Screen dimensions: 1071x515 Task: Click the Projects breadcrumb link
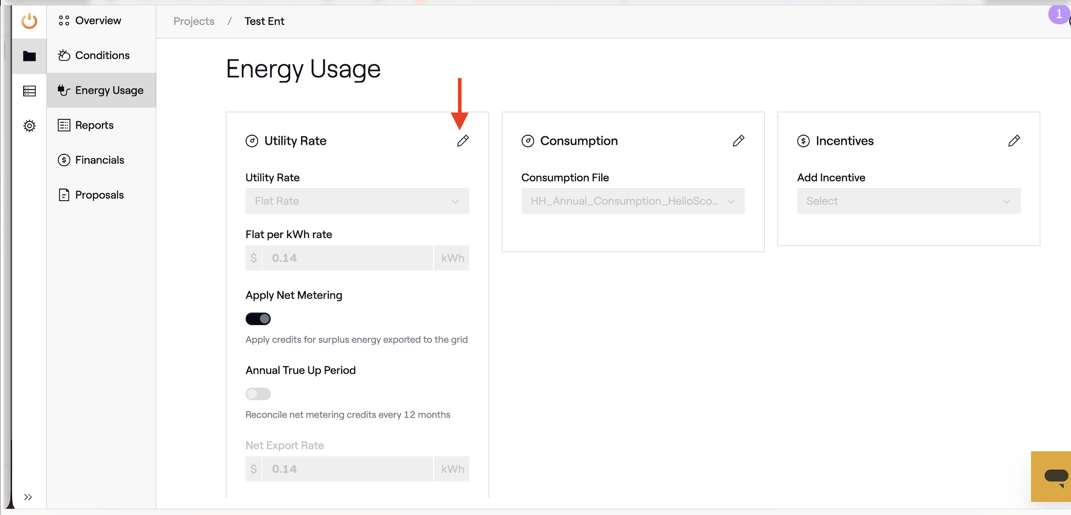pos(194,21)
